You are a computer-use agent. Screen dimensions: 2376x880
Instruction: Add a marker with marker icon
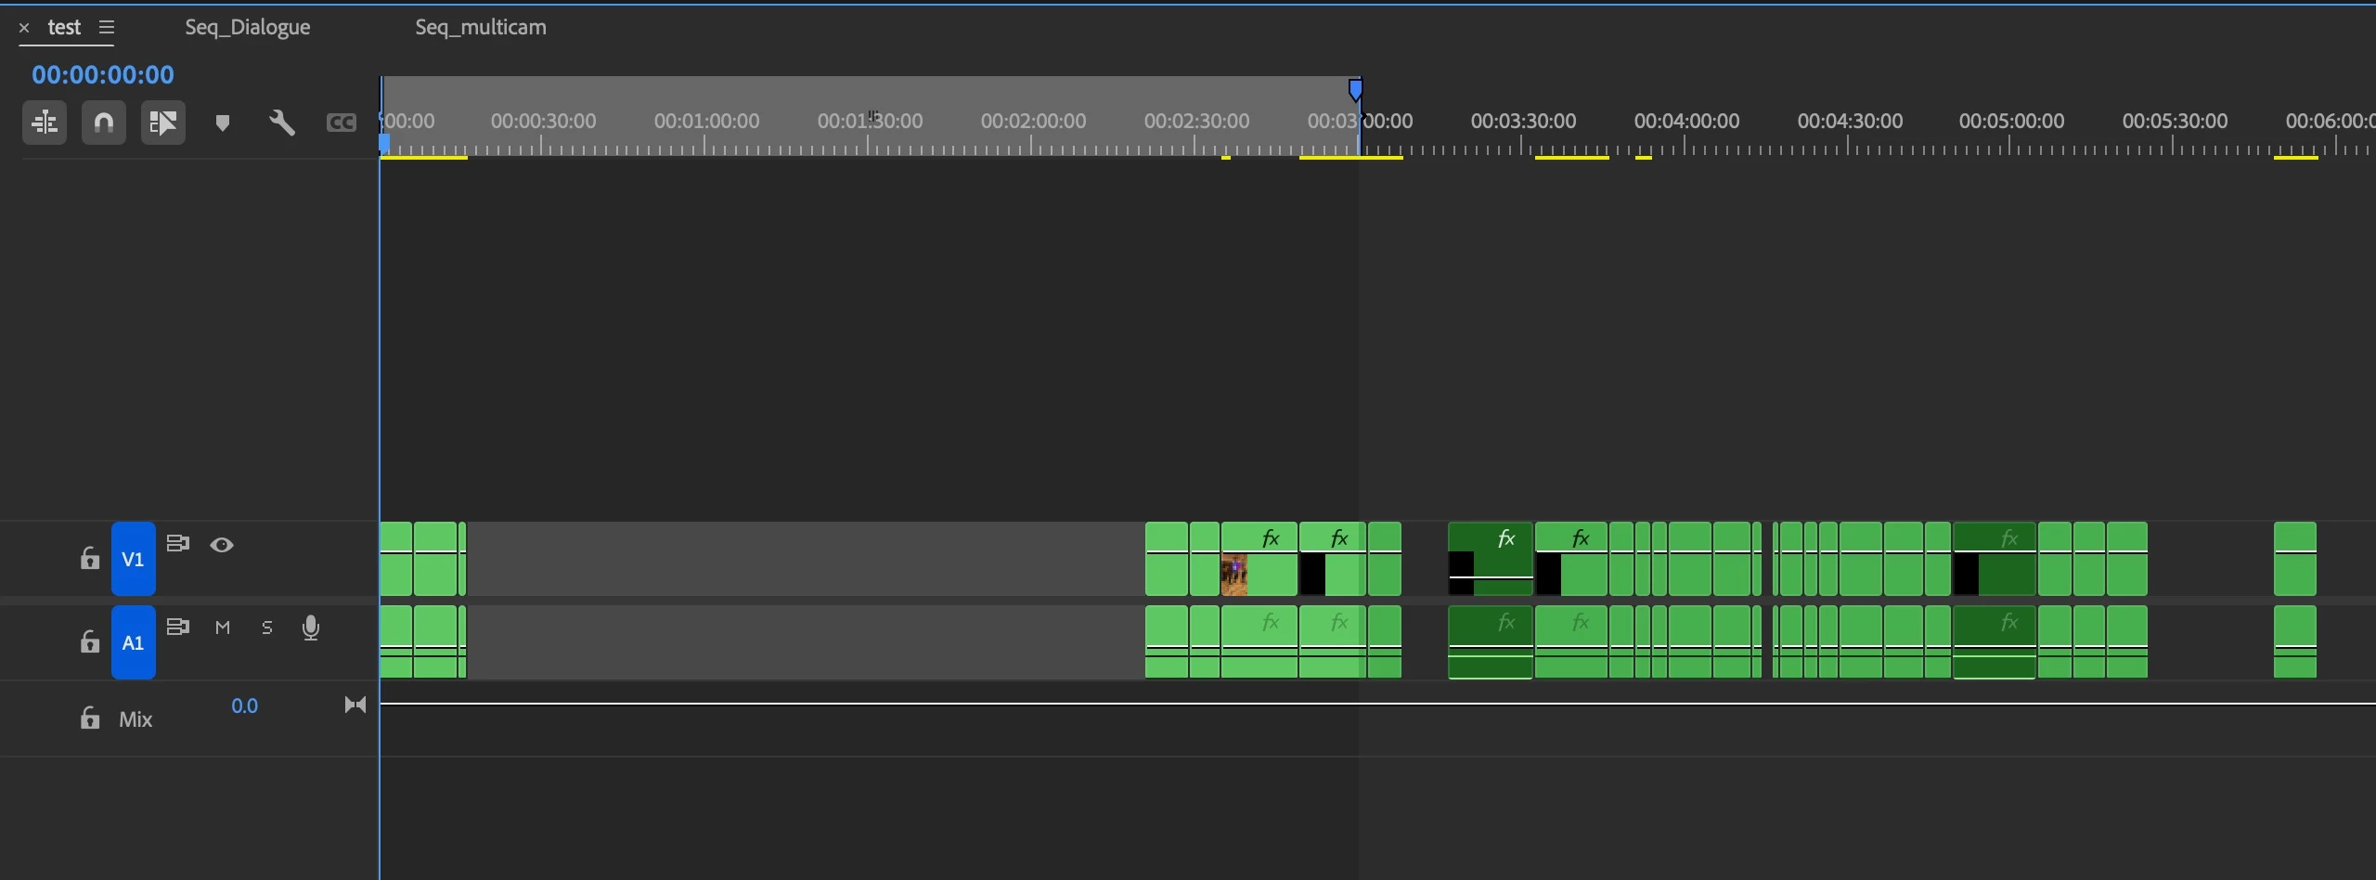coord(223,123)
